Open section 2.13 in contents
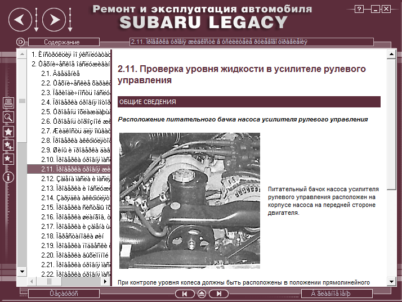 click(75, 188)
